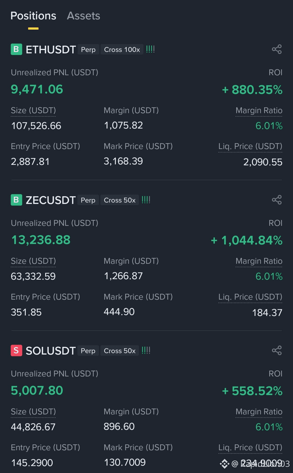Share the SOLUSDT position
This screenshot has width=293, height=473.
coord(277,350)
